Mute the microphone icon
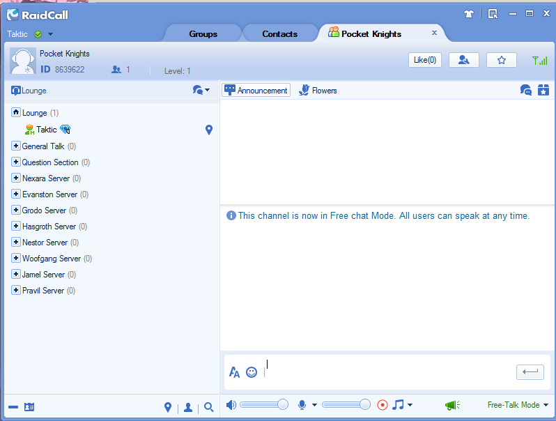 [x=302, y=405]
